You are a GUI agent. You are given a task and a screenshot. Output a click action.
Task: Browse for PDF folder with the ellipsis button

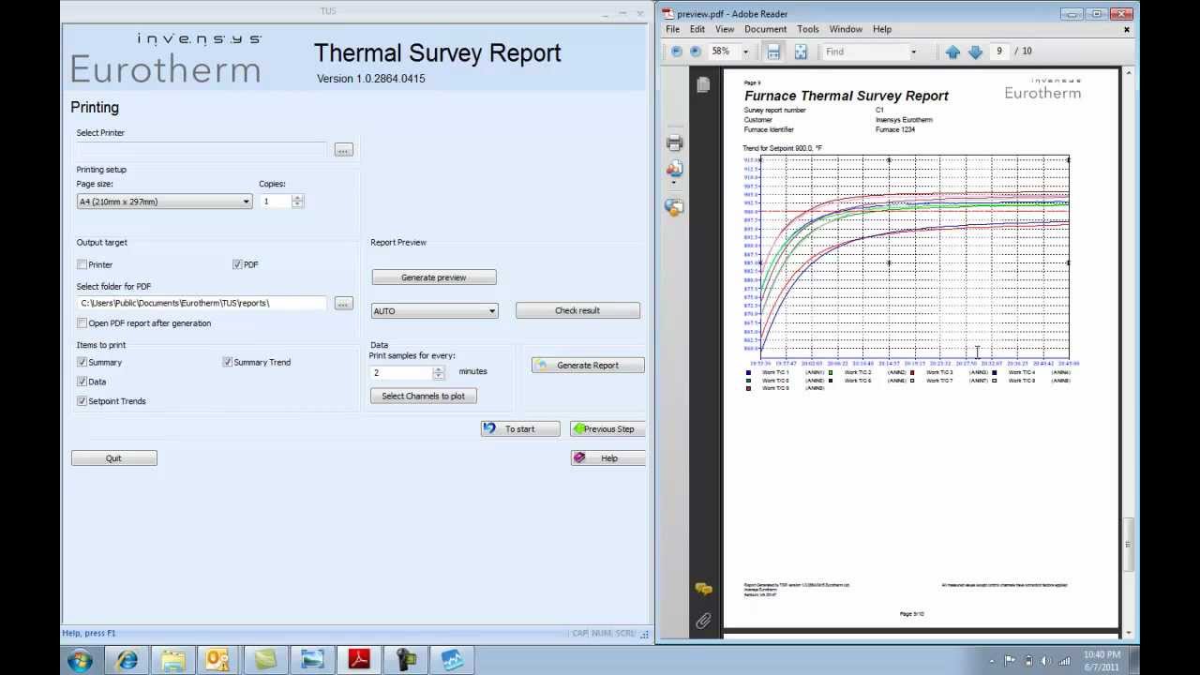[343, 303]
